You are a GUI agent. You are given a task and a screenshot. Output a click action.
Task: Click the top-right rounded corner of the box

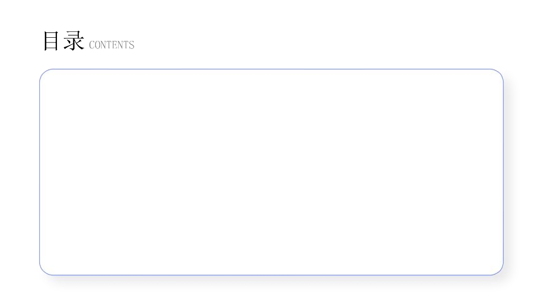pos(499,73)
